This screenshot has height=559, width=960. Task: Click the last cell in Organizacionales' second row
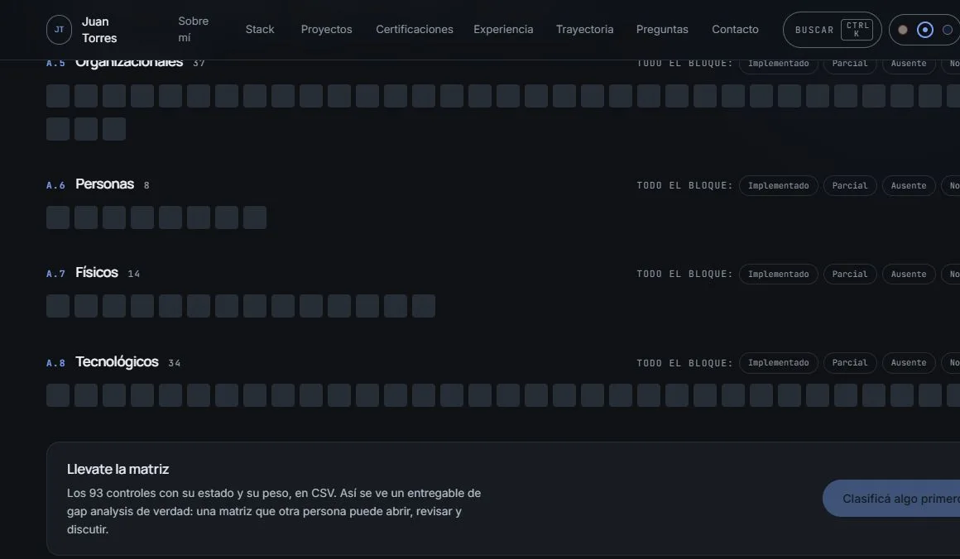(114, 129)
